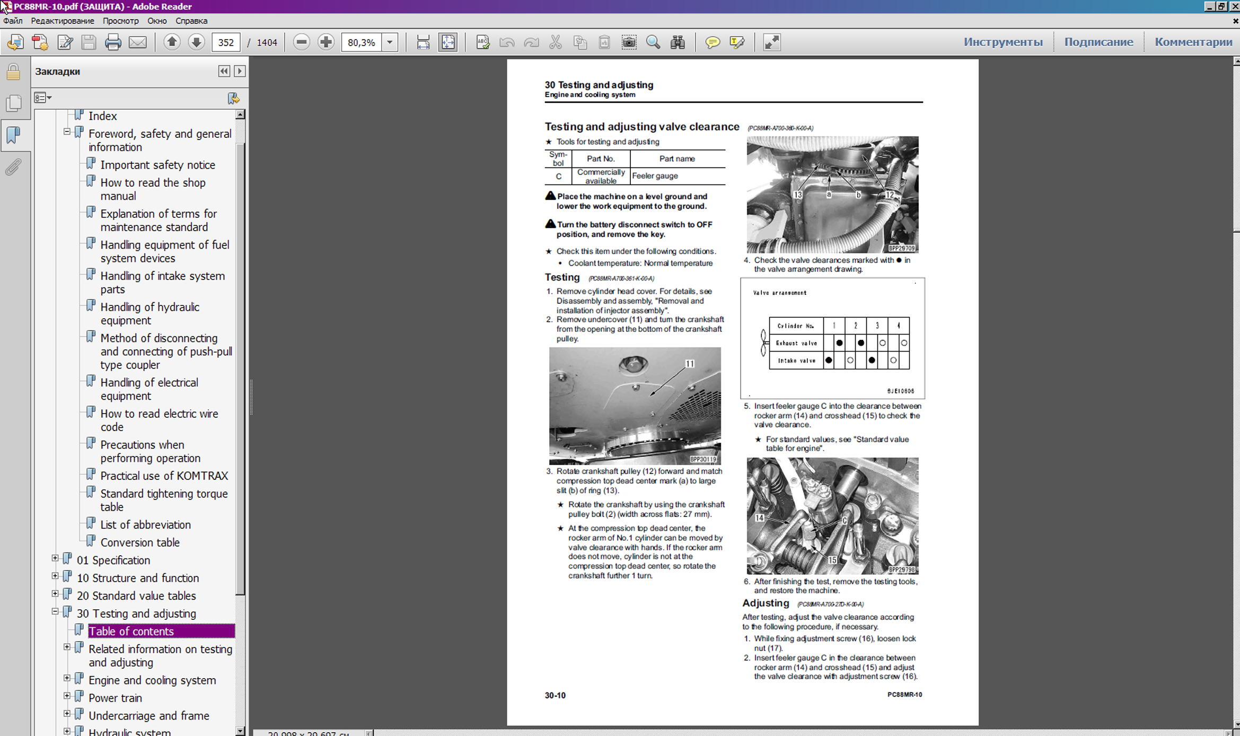
Task: Click the zoom in plus button
Action: (326, 42)
